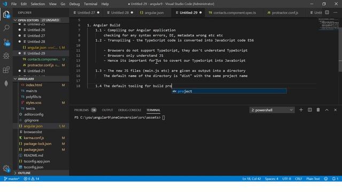Open the Run and Debug view
This screenshot has height=192, width=342.
(6, 55)
